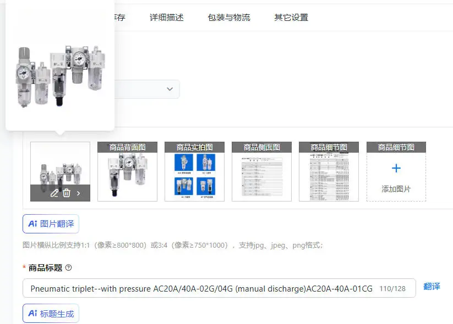Click 添加图片 text in empty slot
The width and height of the screenshot is (453, 324).
coord(396,189)
